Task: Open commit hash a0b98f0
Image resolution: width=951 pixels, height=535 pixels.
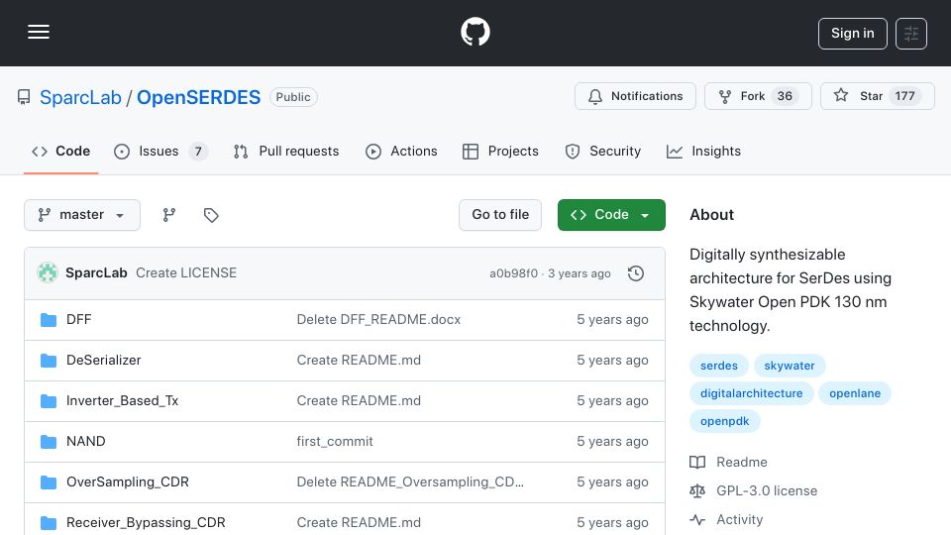Action: tap(514, 273)
